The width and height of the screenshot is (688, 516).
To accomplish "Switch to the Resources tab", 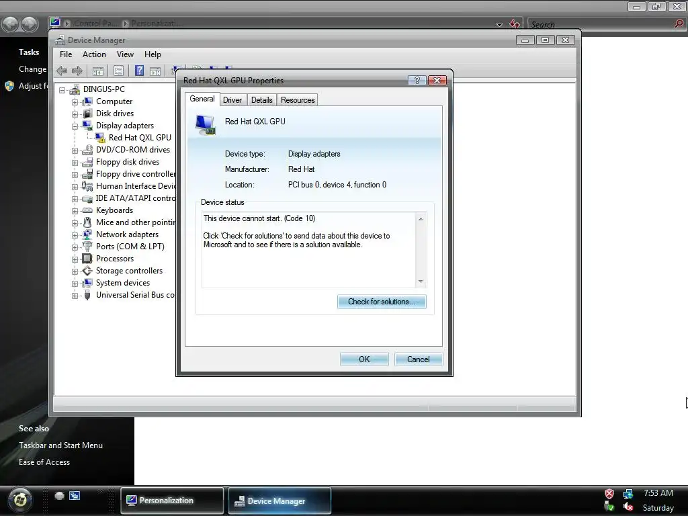I will tap(298, 100).
